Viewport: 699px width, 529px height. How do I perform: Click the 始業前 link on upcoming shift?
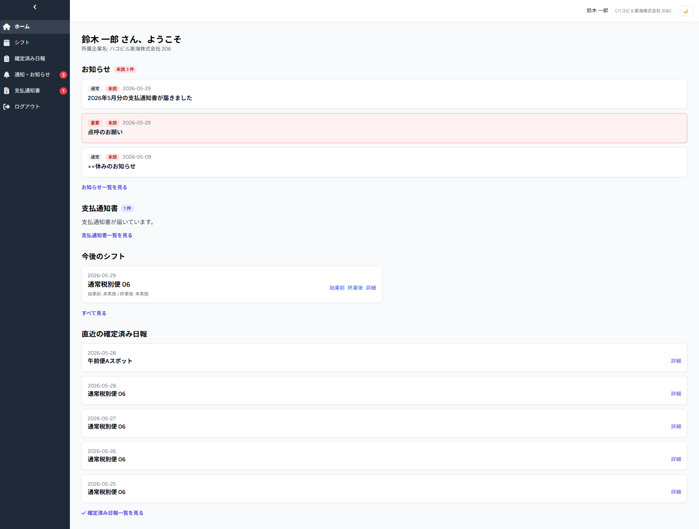[337, 288]
